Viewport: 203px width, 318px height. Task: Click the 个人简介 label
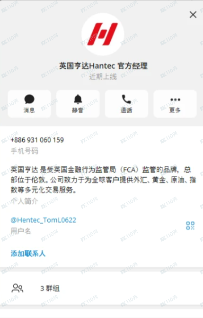pyautogui.click(x=24, y=201)
